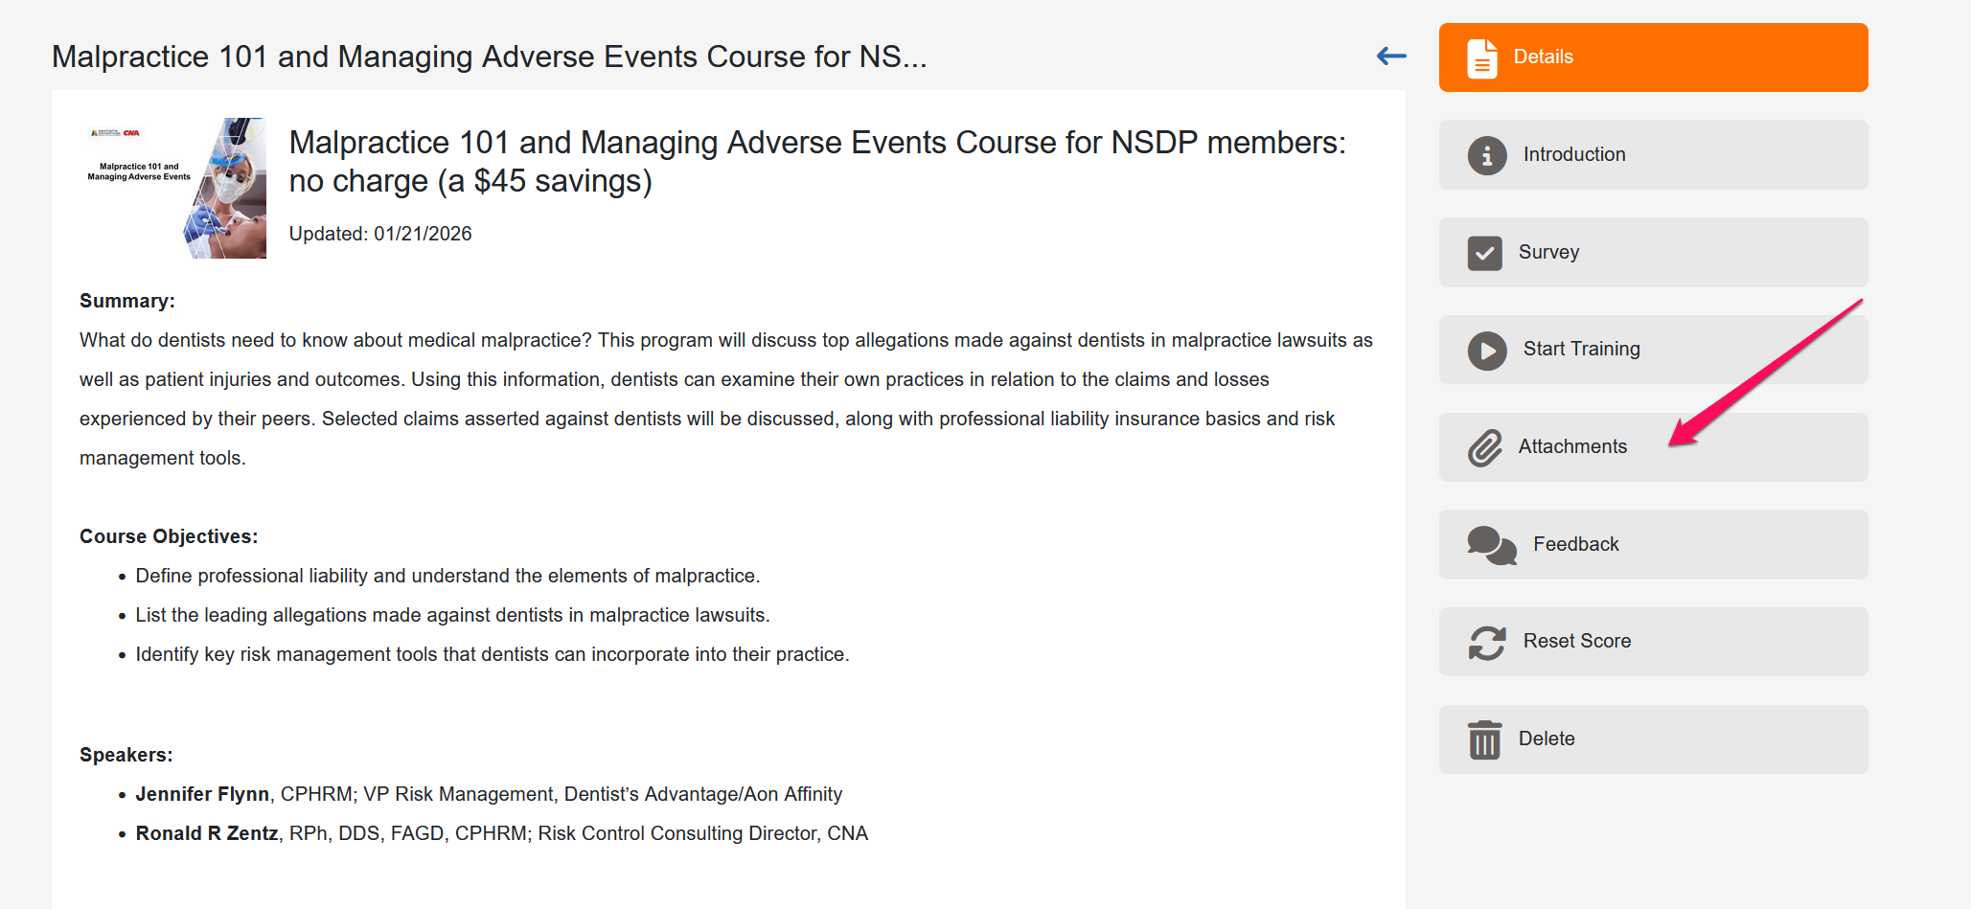Open the Attachments label

tap(1572, 446)
